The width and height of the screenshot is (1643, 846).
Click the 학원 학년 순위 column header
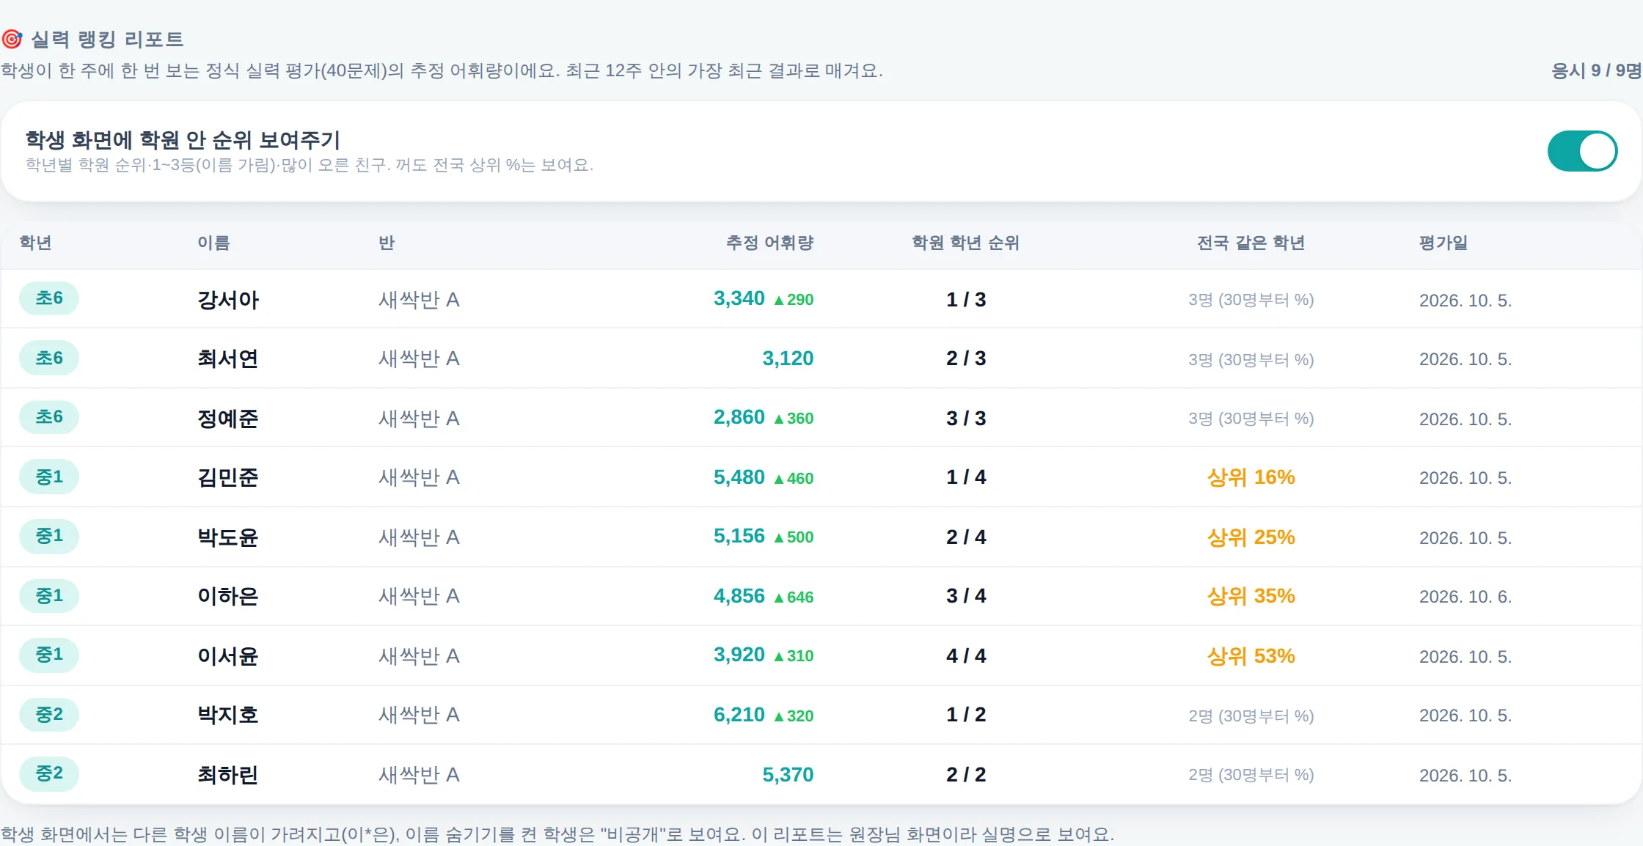tap(965, 243)
